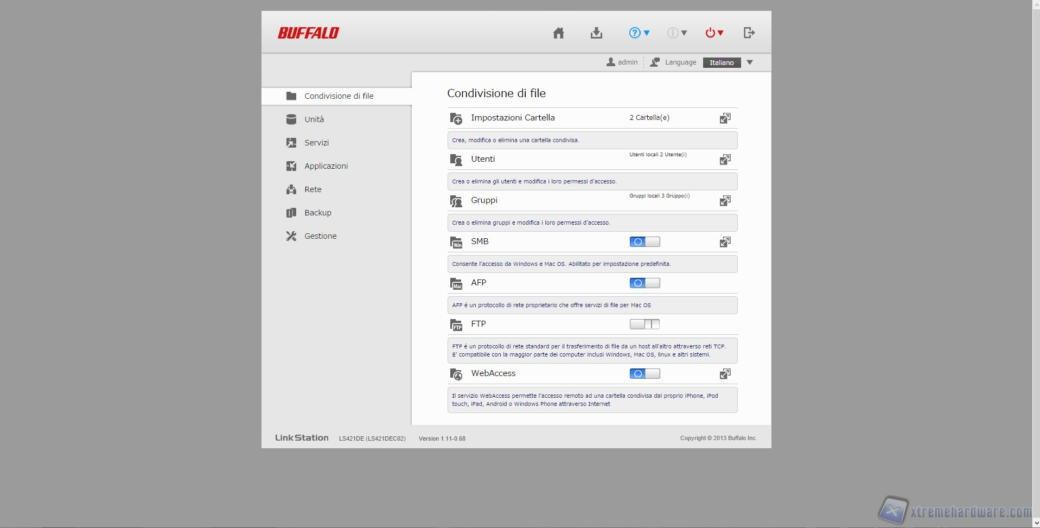Turn off the AFP toggle switch
This screenshot has height=528, width=1040.
pyautogui.click(x=645, y=283)
